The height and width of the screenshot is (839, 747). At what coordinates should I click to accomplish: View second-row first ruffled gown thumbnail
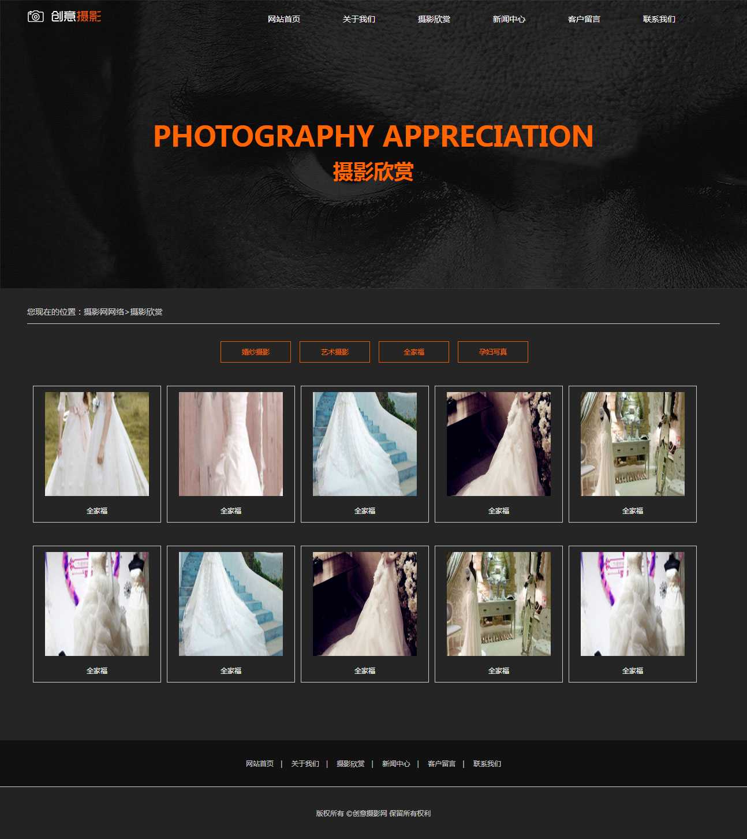pos(97,603)
